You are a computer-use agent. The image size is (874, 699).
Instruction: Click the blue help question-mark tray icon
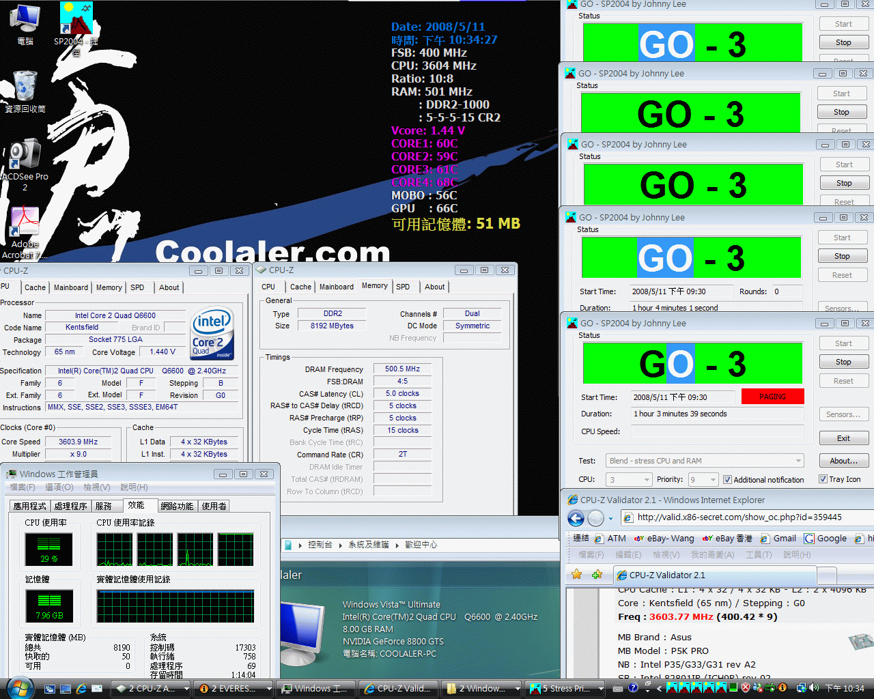click(633, 688)
